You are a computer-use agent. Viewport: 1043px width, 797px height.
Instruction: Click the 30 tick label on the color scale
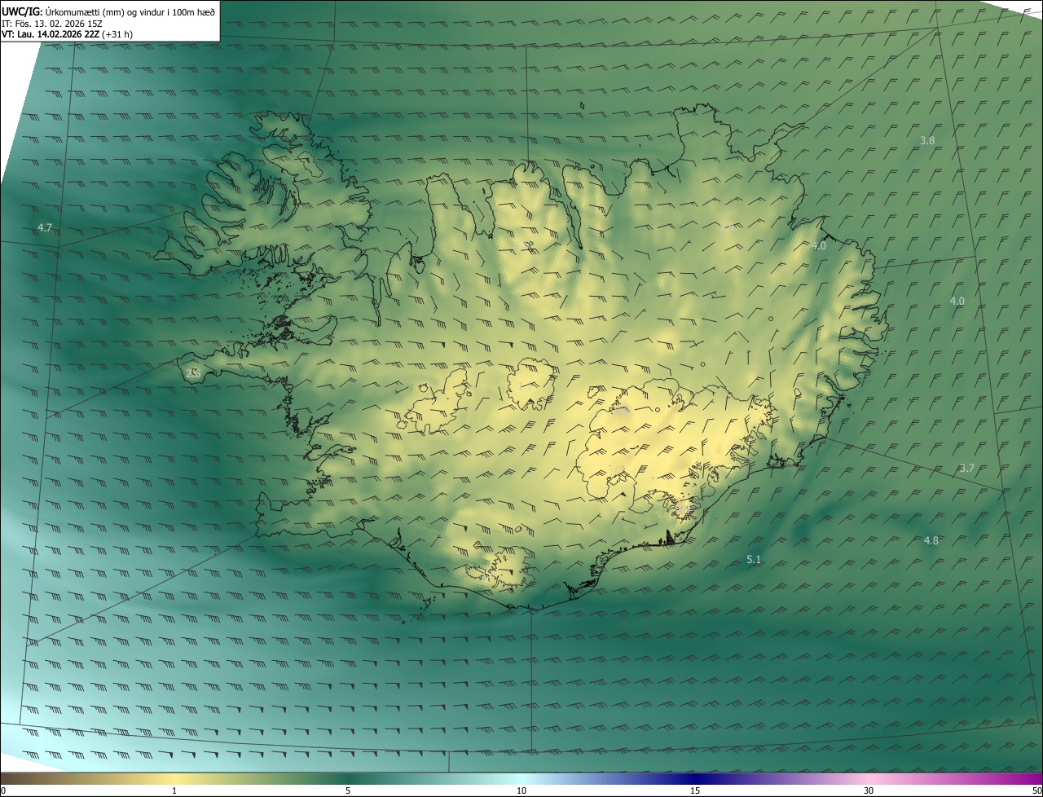tap(869, 790)
